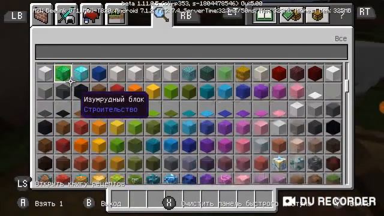
Task: Pick the pink wool block
Action: [x=297, y=91]
